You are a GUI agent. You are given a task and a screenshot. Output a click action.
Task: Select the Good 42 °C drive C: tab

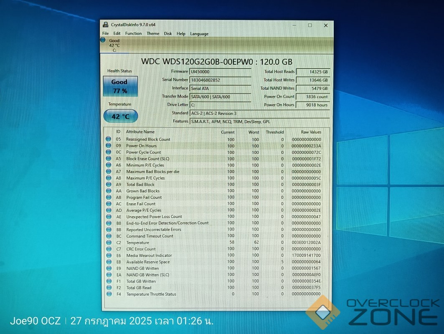(114, 45)
